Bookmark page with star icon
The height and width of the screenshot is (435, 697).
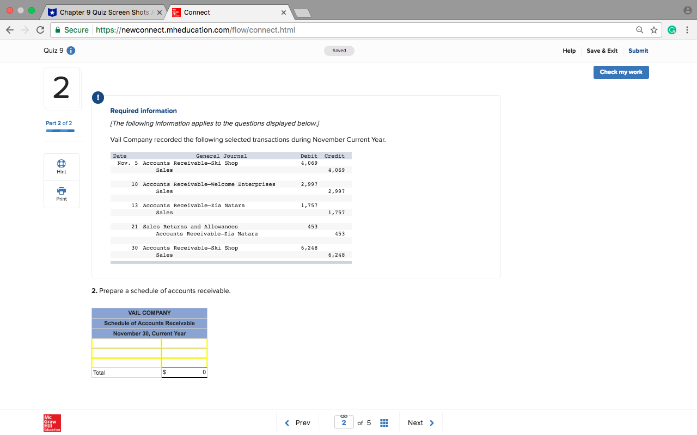point(654,30)
